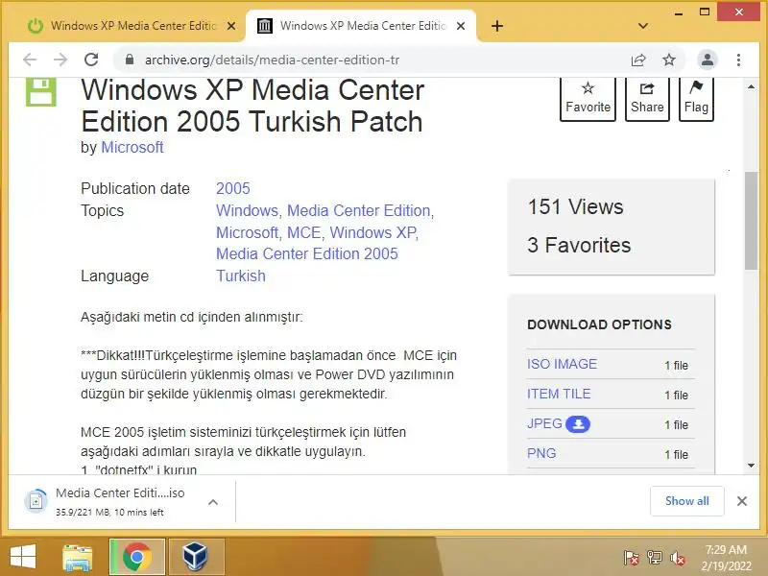This screenshot has width=768, height=576.
Task: Download the PNG file
Action: tap(541, 453)
